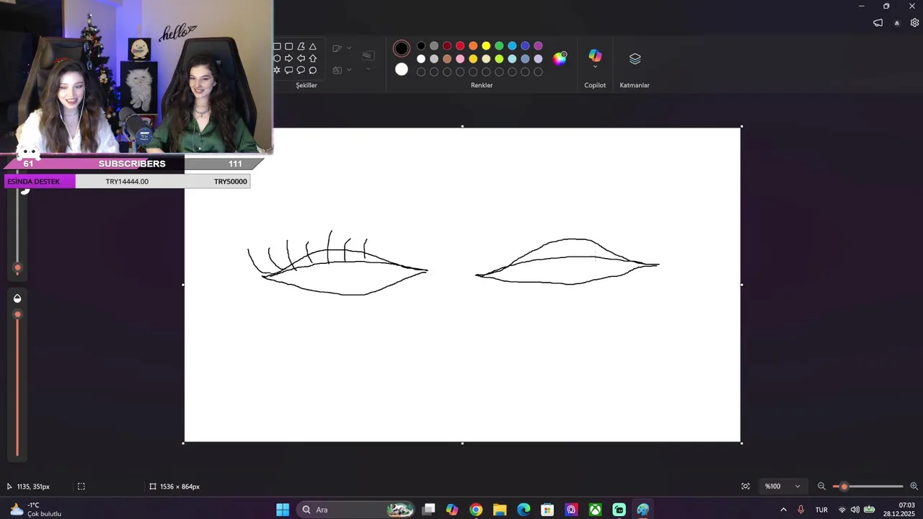This screenshot has height=519, width=923.
Task: Activate primary Color 1 black circle
Action: pos(402,48)
